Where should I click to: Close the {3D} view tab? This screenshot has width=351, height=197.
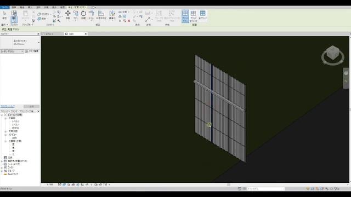coord(86,34)
